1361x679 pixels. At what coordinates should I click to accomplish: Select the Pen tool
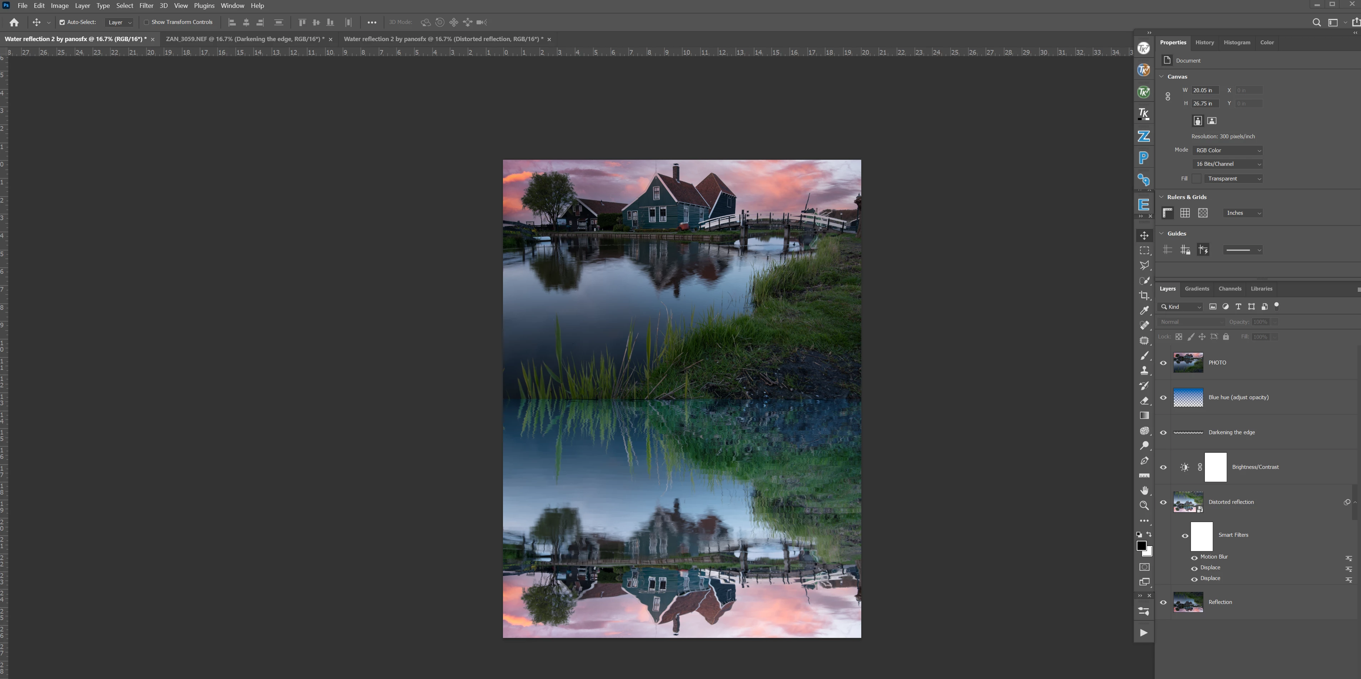tap(1144, 461)
